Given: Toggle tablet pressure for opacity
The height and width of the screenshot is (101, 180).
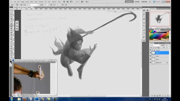Looking at the screenshot, I should (x=51, y=5).
